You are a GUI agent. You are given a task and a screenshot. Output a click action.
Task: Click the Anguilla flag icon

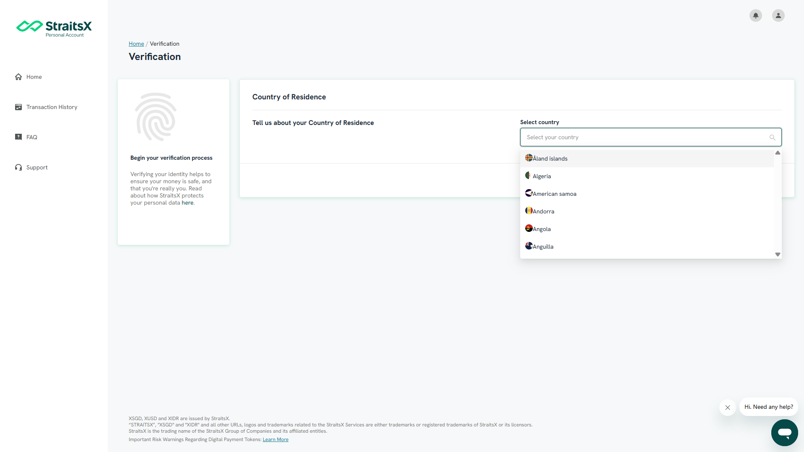pos(529,246)
